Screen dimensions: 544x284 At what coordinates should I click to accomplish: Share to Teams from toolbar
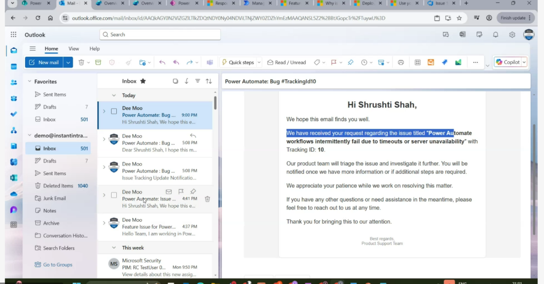coord(210,63)
